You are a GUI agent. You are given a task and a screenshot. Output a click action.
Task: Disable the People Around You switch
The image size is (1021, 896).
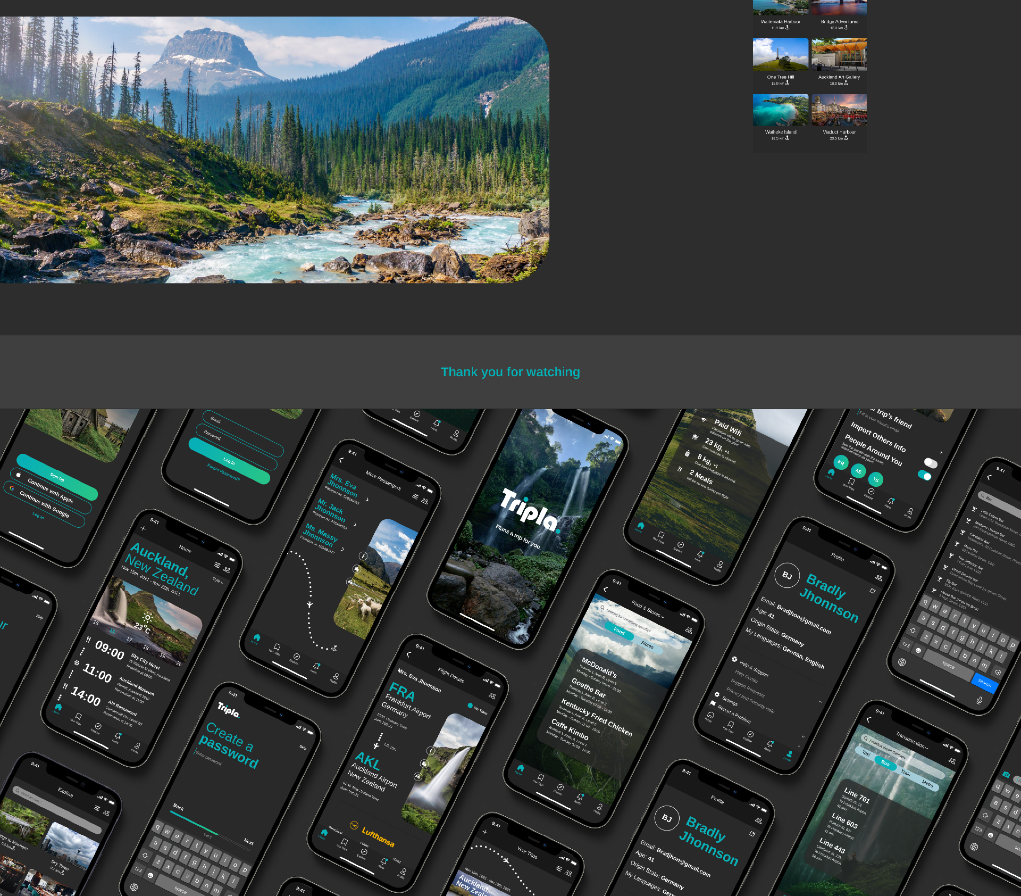[924, 475]
